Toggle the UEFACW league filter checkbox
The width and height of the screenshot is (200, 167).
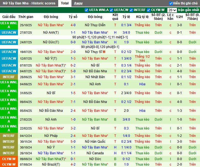tap(111, 10)
